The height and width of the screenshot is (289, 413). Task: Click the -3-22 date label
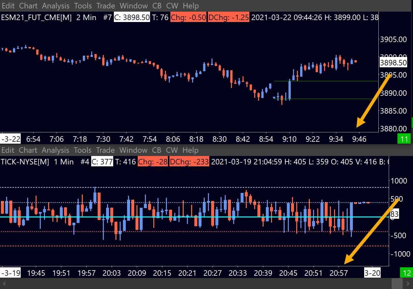11,139
